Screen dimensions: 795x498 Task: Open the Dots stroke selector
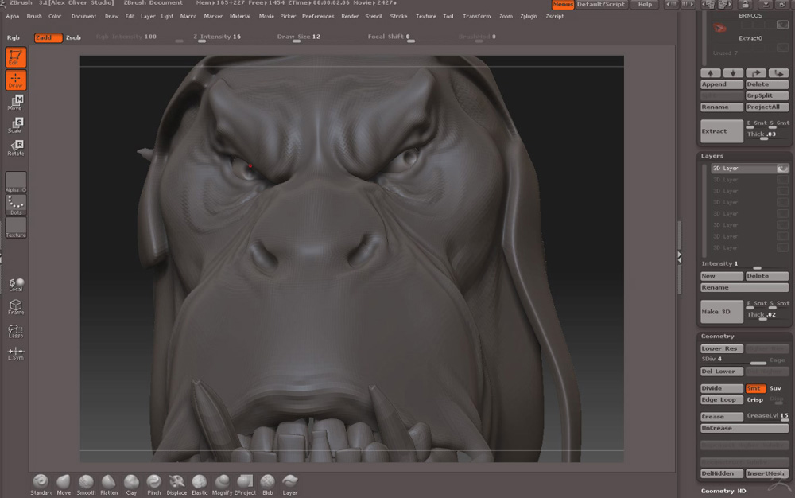(16, 204)
